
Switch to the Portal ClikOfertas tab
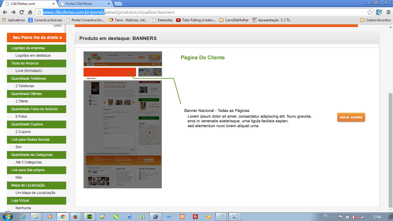pos(85,4)
